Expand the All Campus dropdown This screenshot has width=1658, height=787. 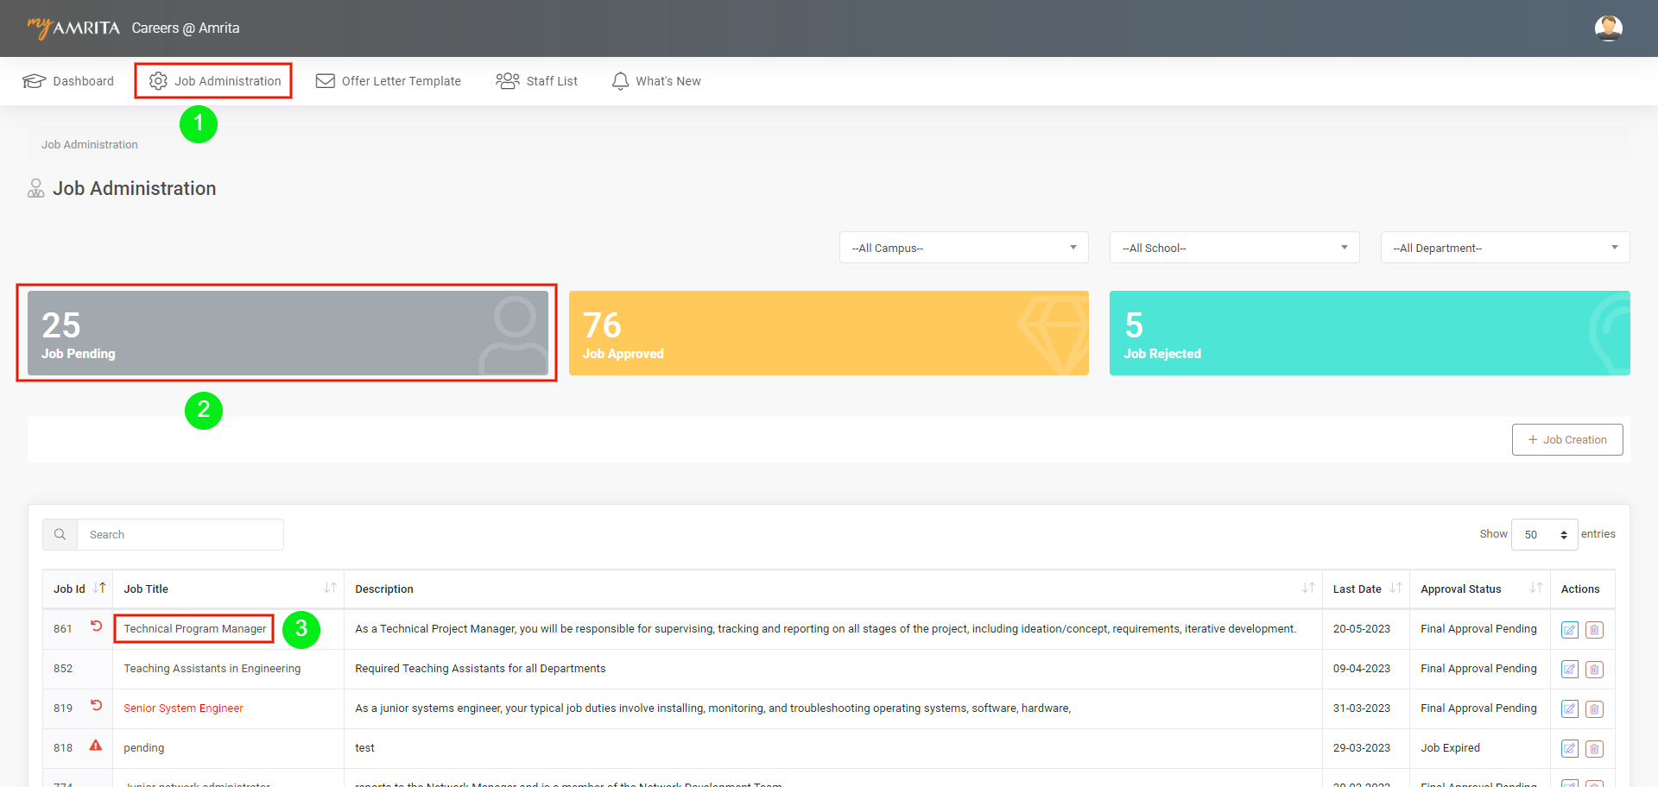click(963, 248)
